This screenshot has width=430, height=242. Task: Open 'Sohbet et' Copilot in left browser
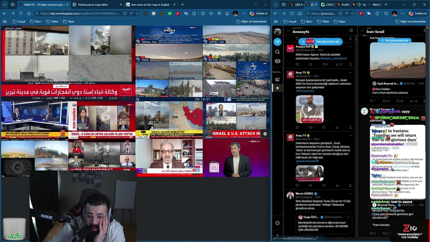[x=258, y=13]
